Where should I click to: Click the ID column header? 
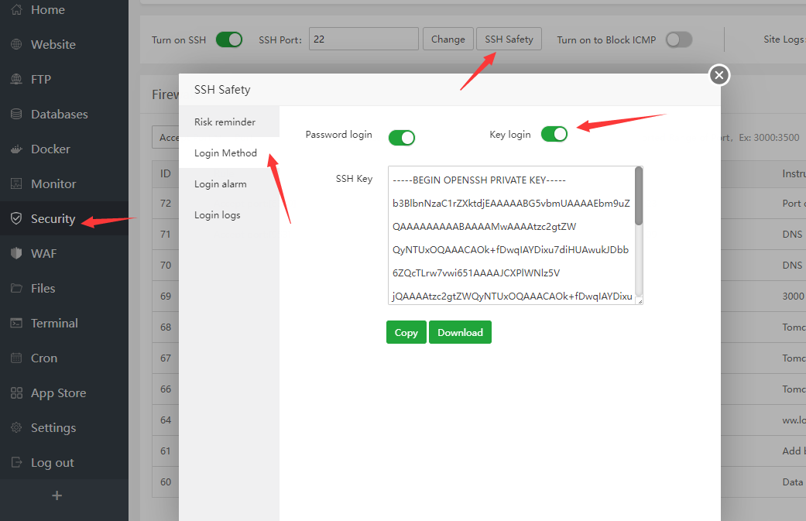[165, 173]
